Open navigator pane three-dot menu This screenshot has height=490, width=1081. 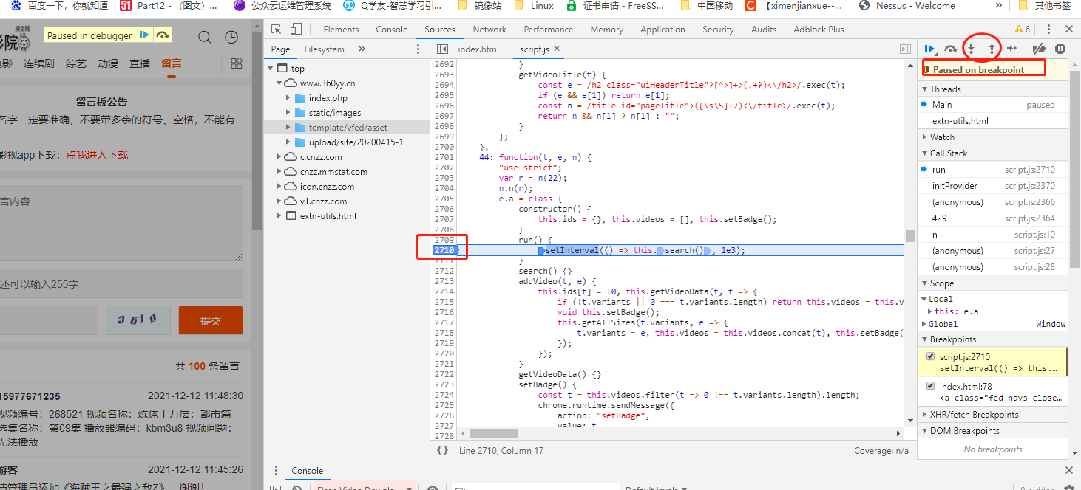[418, 49]
